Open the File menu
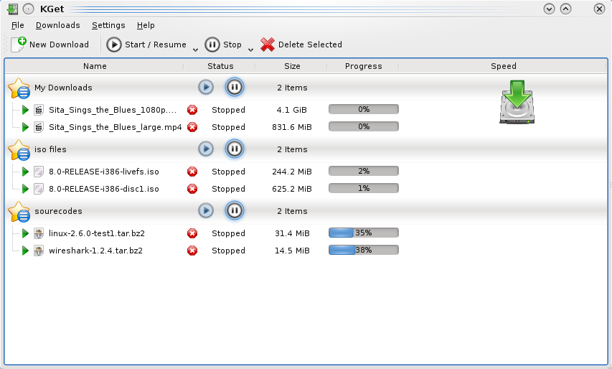The image size is (612, 369). click(17, 25)
